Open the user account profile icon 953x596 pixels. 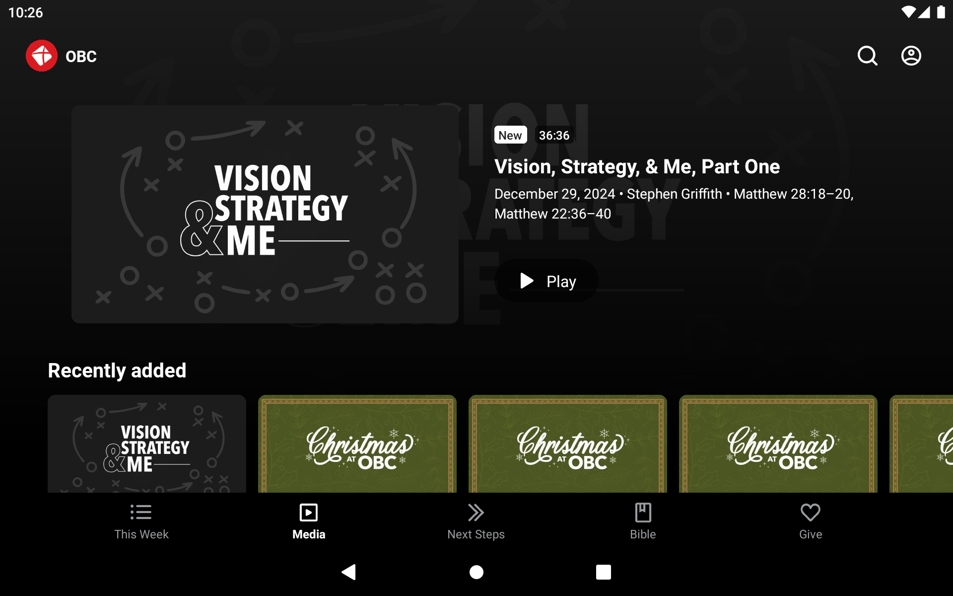(x=911, y=56)
